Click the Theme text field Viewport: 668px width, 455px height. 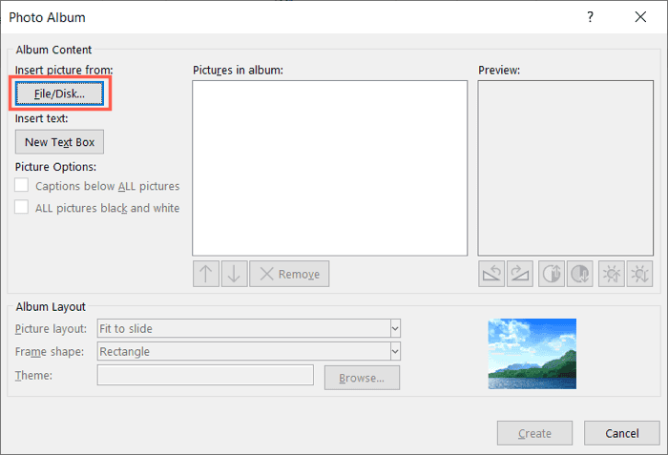pos(205,375)
